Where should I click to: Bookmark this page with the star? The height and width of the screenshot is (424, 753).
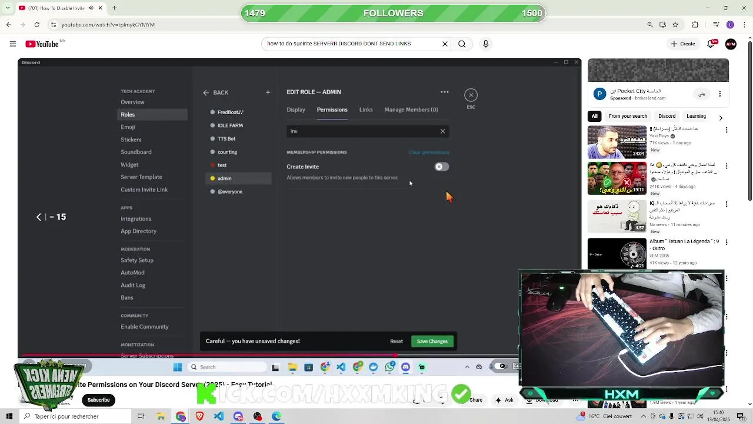point(675,25)
